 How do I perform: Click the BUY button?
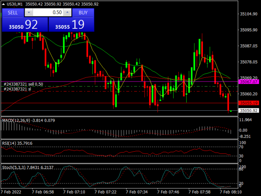click(x=83, y=13)
